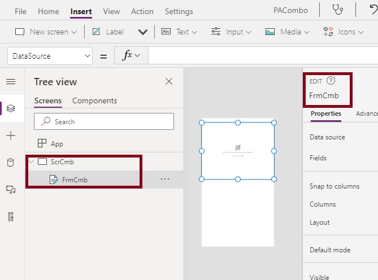Click the Text toolbar icon
The height and width of the screenshot is (280, 378).
point(166,32)
